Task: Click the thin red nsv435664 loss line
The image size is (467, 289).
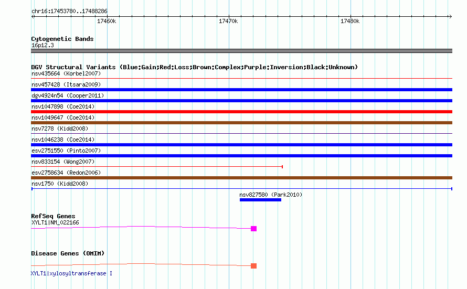Action: pyautogui.click(x=241, y=79)
